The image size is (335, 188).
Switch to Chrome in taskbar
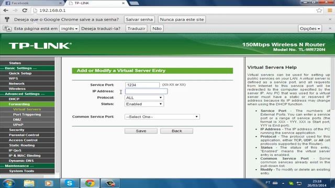click(90, 183)
